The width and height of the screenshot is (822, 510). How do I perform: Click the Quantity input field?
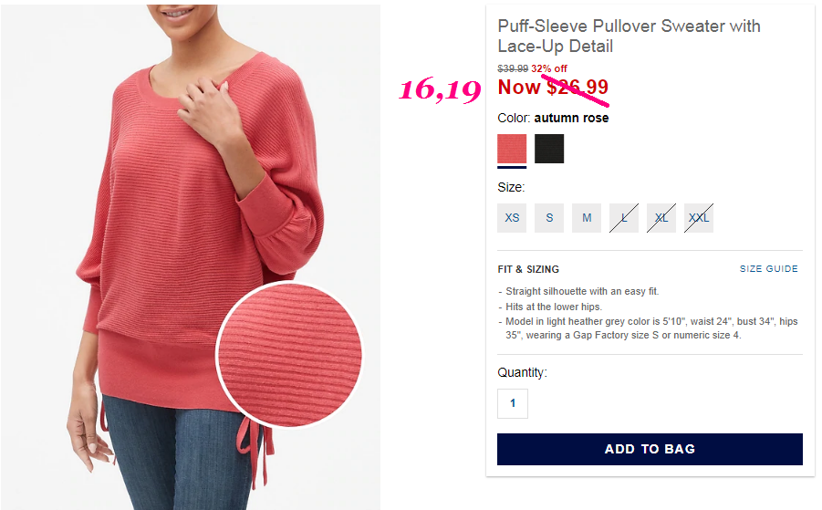(x=513, y=403)
